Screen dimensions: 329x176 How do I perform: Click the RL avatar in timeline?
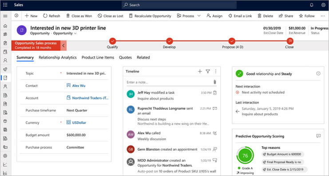click(131, 110)
